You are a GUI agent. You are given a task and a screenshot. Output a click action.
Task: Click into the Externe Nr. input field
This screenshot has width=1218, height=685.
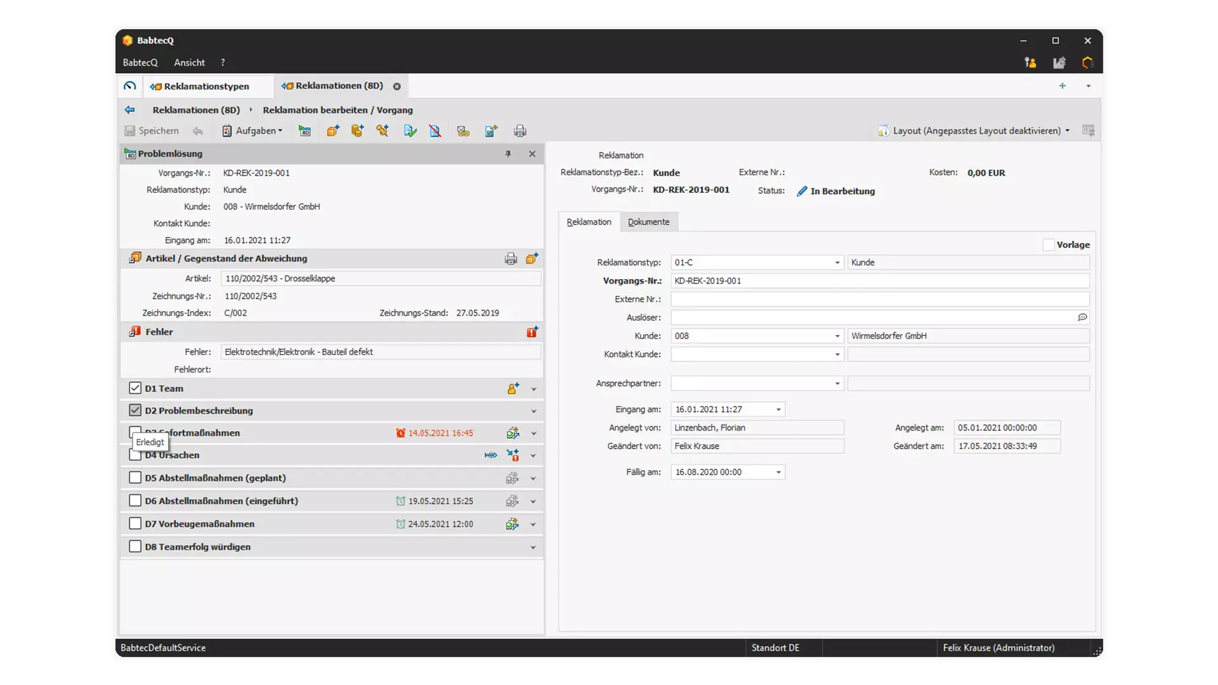[880, 299]
